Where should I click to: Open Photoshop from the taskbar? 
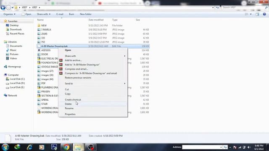point(54,147)
